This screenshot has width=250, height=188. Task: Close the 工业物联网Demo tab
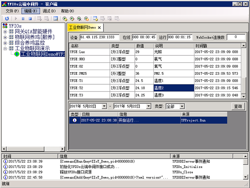pos(100,28)
